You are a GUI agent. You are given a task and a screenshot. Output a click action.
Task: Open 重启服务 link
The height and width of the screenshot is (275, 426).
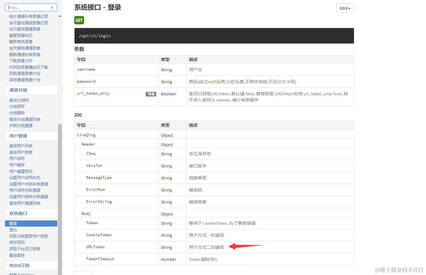17,255
